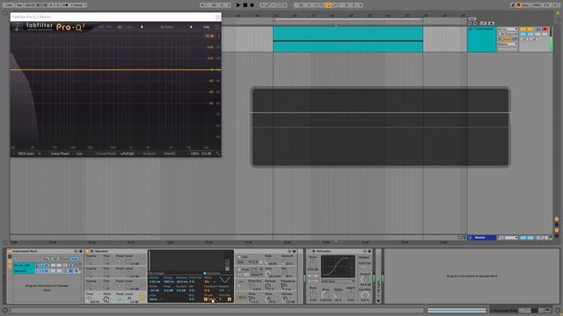
Task: Adjust the Operator Volume knob
Action: tap(285, 299)
